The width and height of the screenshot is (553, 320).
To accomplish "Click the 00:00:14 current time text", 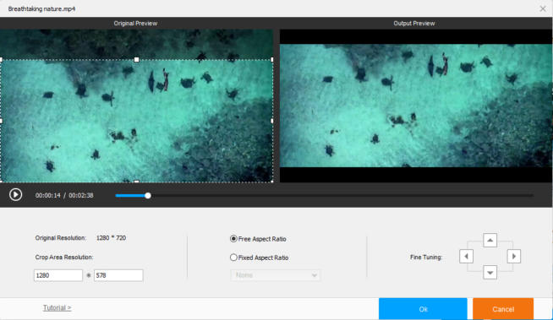I will [48, 195].
